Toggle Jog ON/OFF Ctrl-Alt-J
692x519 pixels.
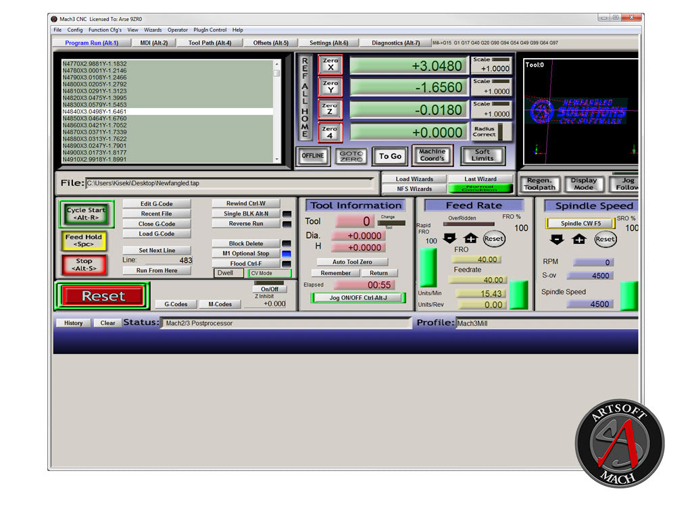coord(356,297)
